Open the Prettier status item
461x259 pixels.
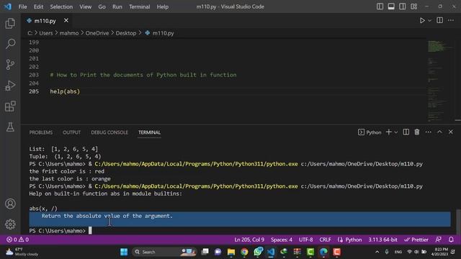(x=416, y=240)
